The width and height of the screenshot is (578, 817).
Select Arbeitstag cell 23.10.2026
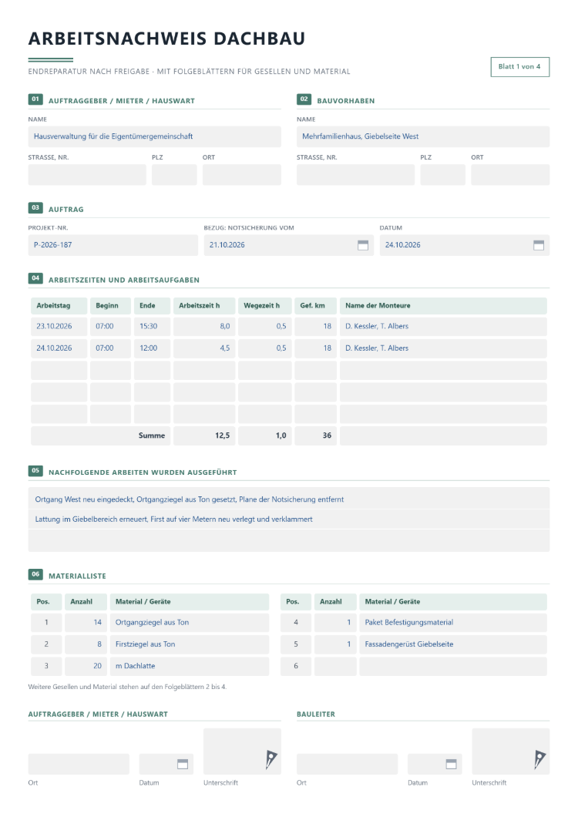(59, 326)
